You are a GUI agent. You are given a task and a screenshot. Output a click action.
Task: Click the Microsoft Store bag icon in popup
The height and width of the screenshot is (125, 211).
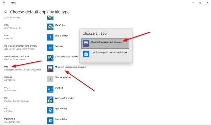(86, 54)
